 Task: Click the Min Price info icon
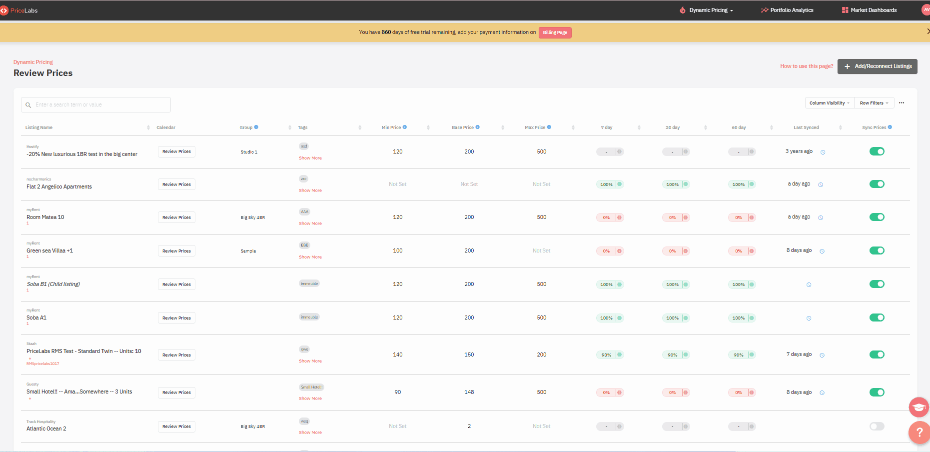(405, 127)
